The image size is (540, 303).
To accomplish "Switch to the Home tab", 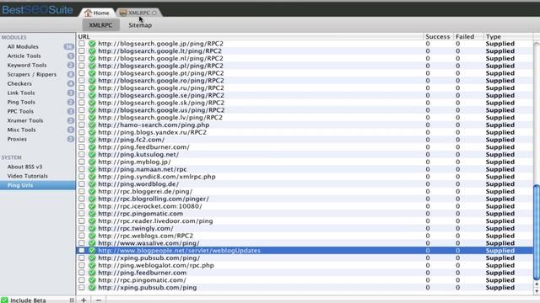I will (98, 13).
